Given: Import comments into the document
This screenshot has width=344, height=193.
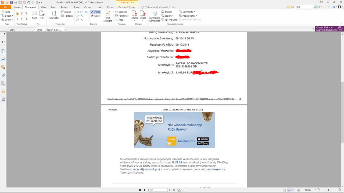Looking at the screenshot, I should [x=167, y=12].
